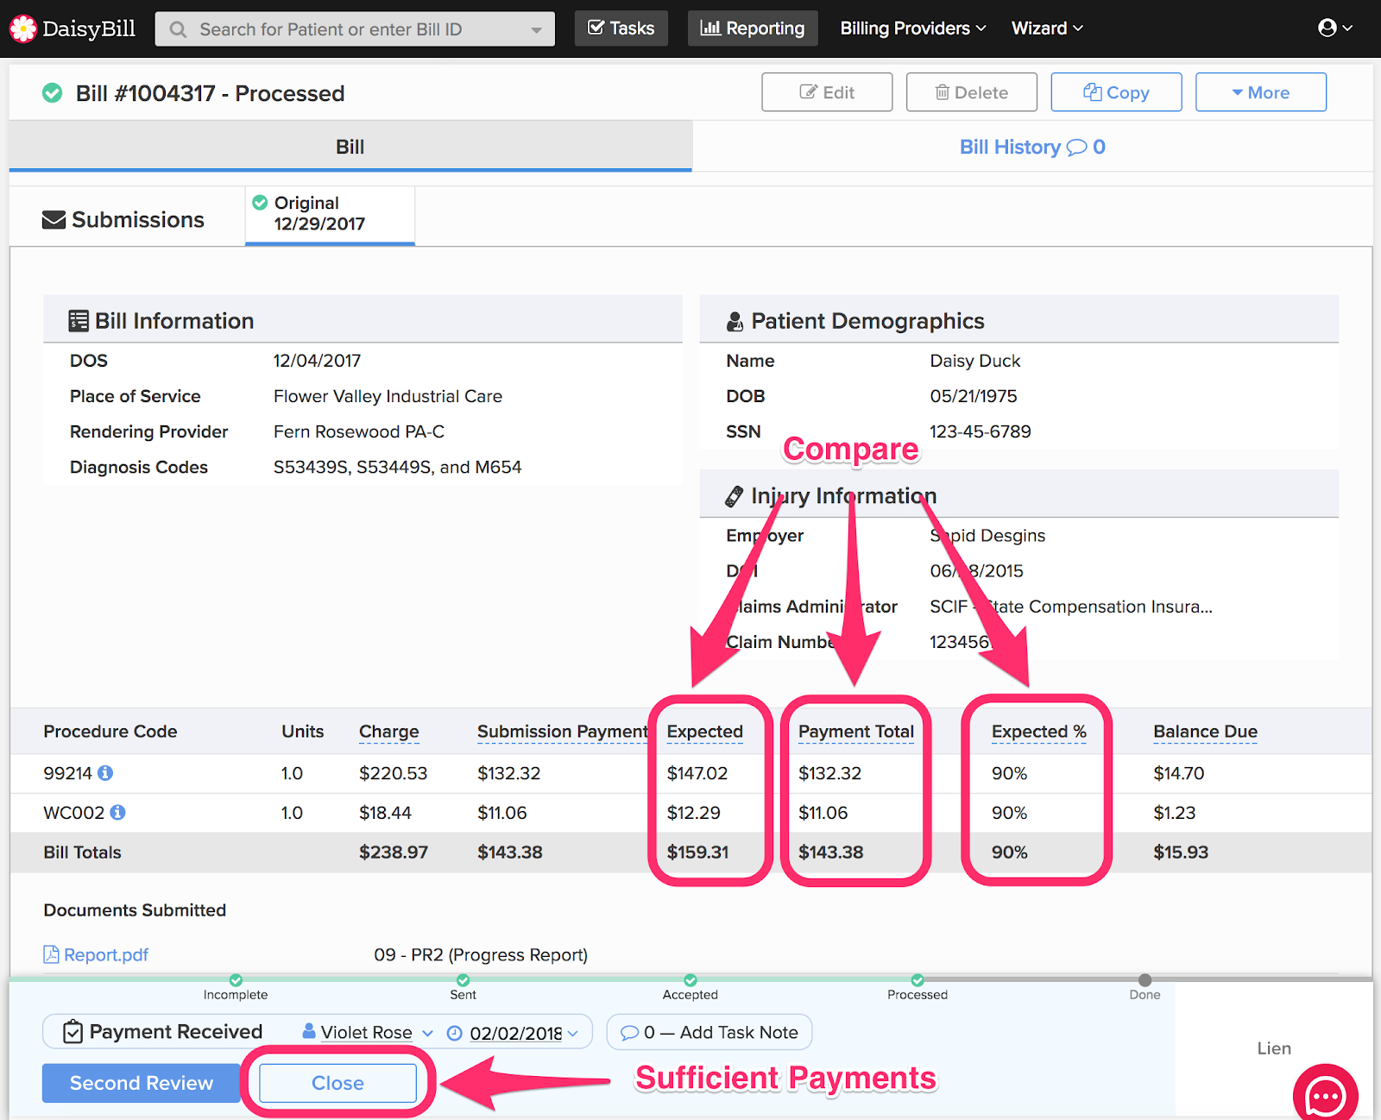Click the Edit bill button
The height and width of the screenshot is (1120, 1381).
click(x=827, y=92)
